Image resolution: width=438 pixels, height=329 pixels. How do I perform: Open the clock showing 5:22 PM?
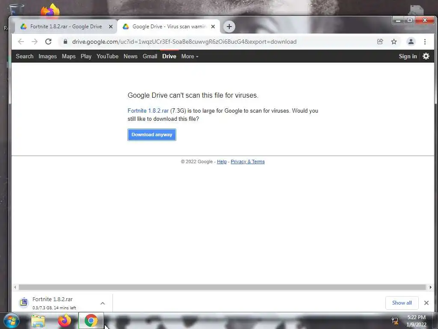[416, 321]
